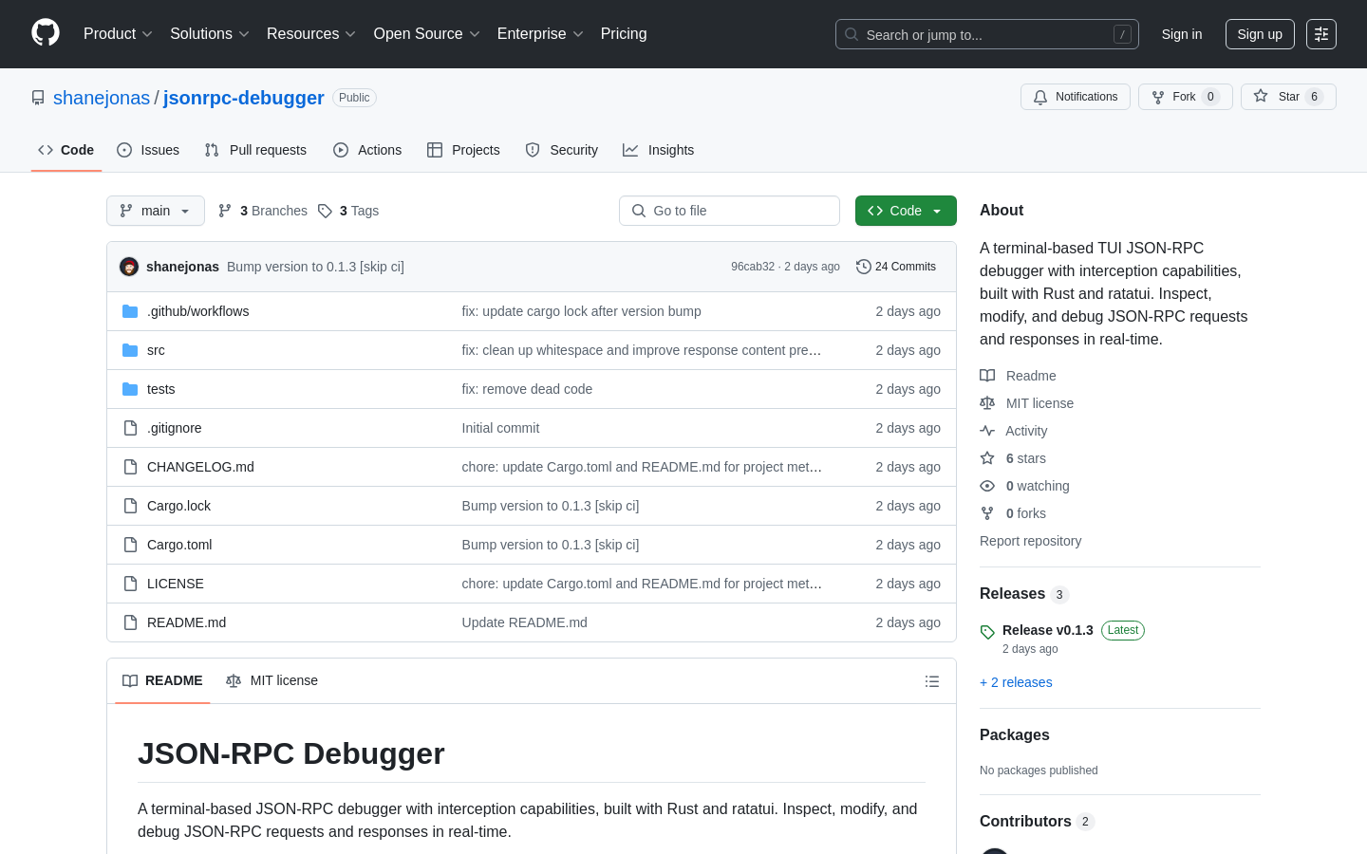This screenshot has height=854, width=1367.
Task: Open commit 'fix: update cargo lock after version bump'
Action: point(582,311)
